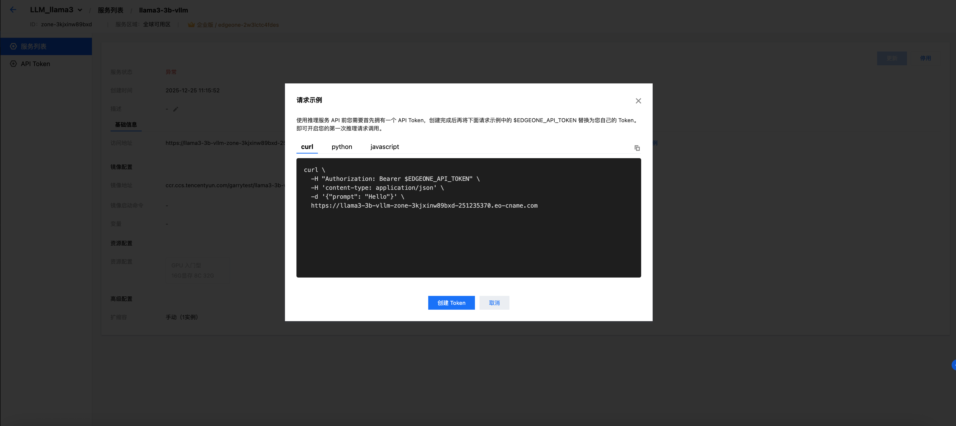Copy the curl code with the copy icon
Screen dimensions: 956x426
click(637, 148)
